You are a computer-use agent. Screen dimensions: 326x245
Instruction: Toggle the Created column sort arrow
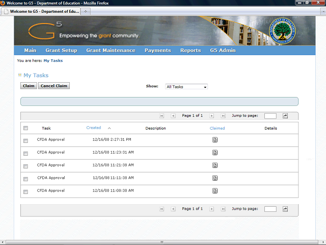point(109,129)
